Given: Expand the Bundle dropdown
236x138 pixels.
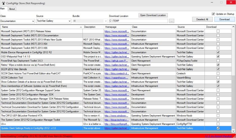Looking at the screenshot, I should point(106,21).
